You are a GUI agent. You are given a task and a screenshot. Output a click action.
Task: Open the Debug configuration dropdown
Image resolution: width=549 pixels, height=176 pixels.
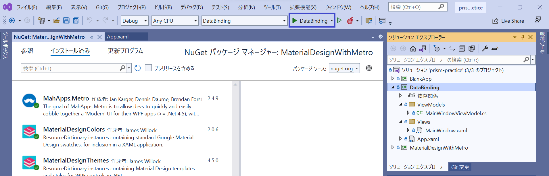135,21
